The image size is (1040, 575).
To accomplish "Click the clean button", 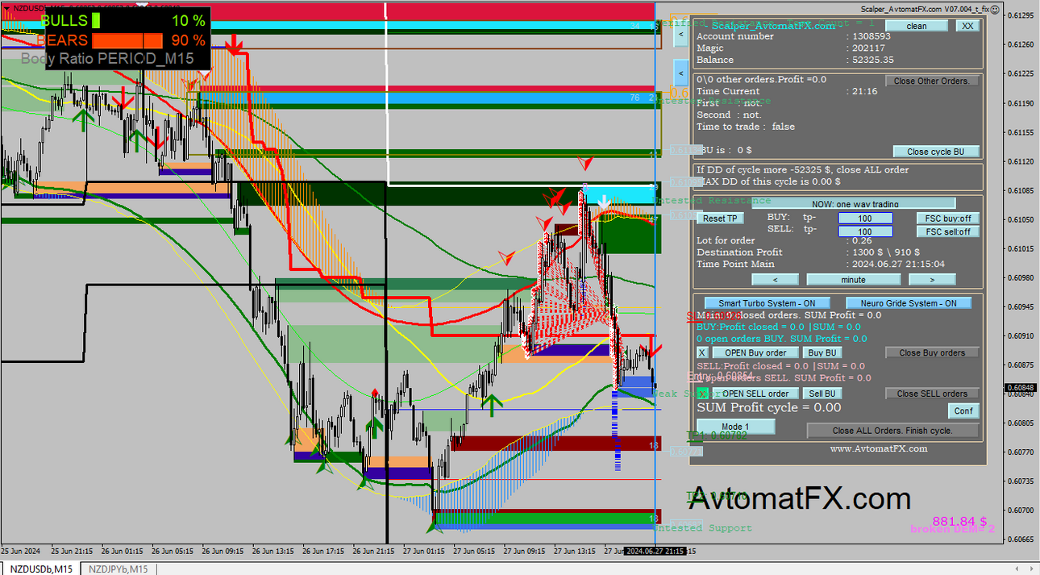I will (x=917, y=26).
